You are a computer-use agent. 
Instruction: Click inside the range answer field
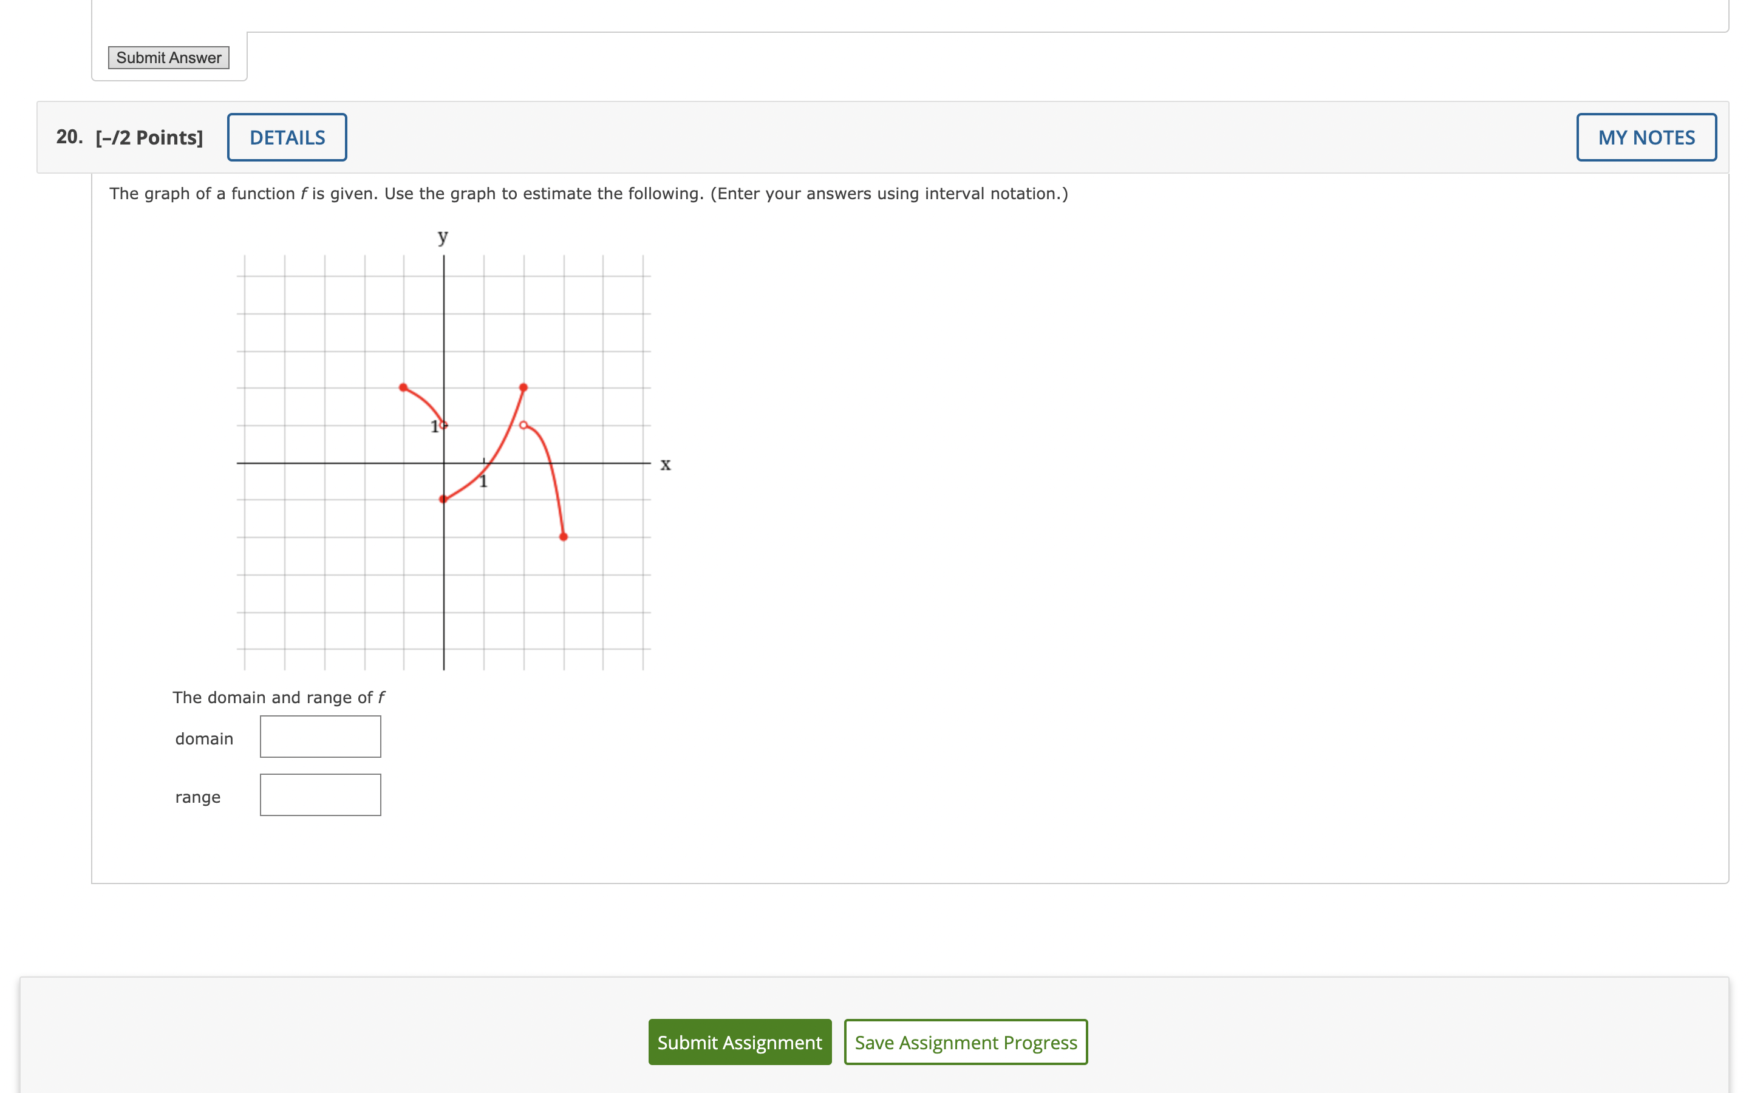coord(320,794)
